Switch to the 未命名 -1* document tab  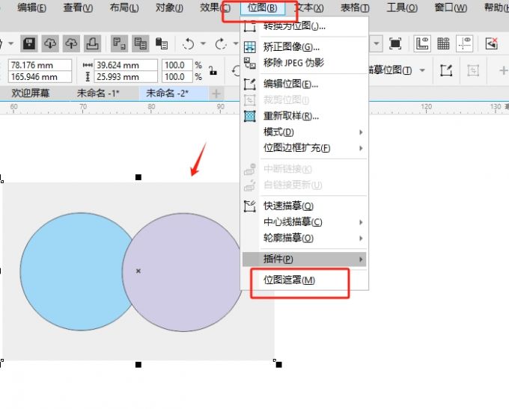pyautogui.click(x=98, y=93)
